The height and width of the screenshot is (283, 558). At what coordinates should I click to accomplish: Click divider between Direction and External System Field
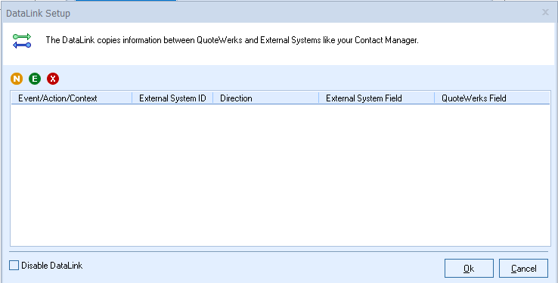(x=318, y=98)
